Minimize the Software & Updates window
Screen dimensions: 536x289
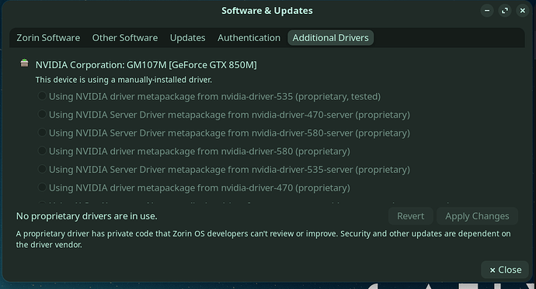coord(487,11)
